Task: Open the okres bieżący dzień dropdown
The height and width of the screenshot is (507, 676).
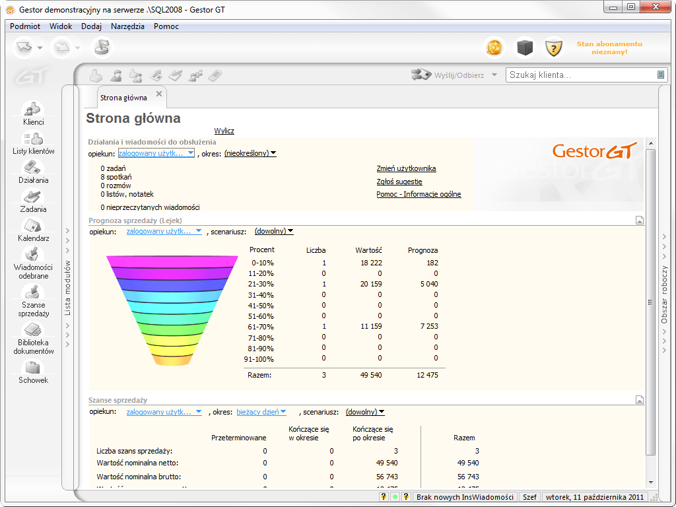Action: tap(261, 412)
